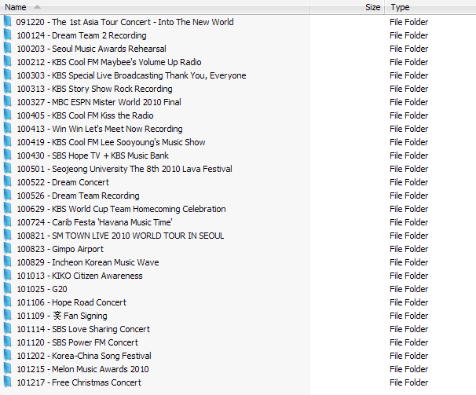Sort list by Size column
Image resolution: width=476 pixels, height=395 pixels.
point(372,7)
